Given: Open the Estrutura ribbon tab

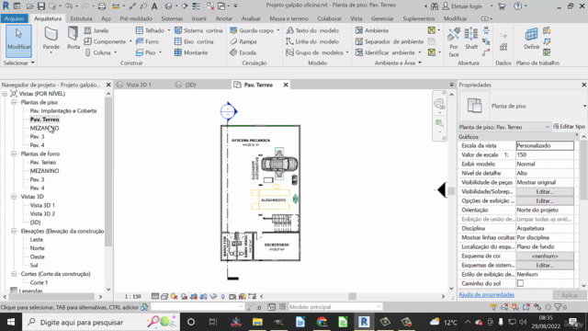Looking at the screenshot, I should click(81, 18).
